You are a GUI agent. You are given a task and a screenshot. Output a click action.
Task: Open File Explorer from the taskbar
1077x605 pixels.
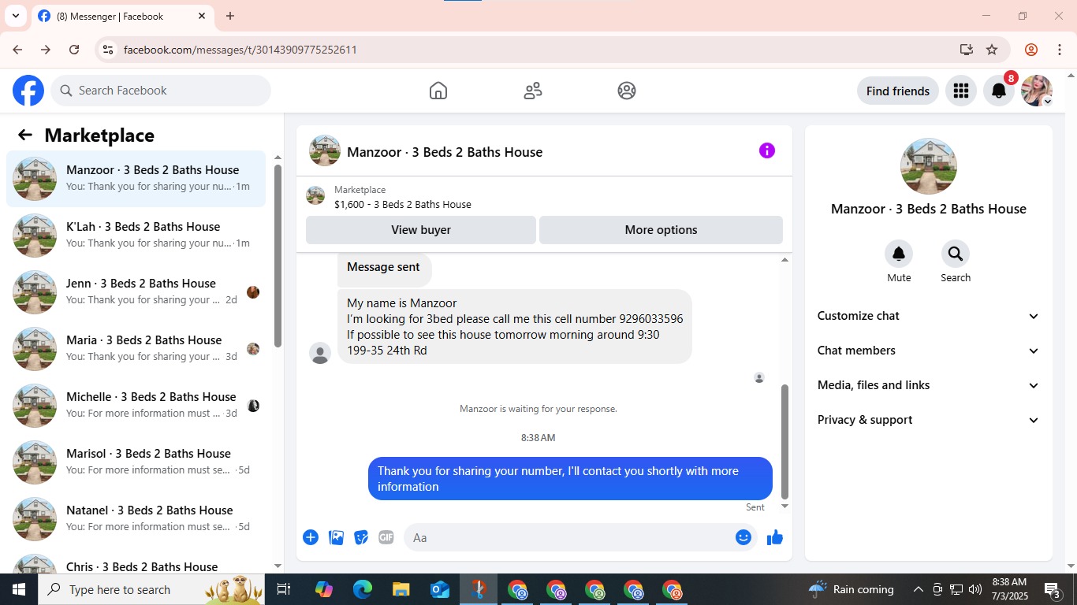[401, 589]
